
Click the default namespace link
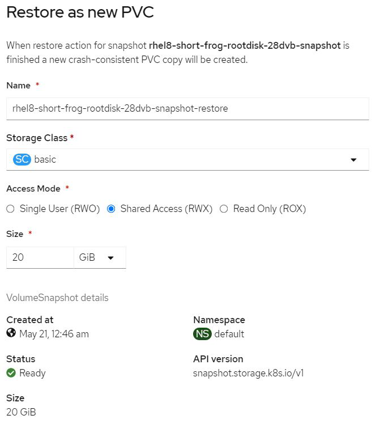point(229,334)
